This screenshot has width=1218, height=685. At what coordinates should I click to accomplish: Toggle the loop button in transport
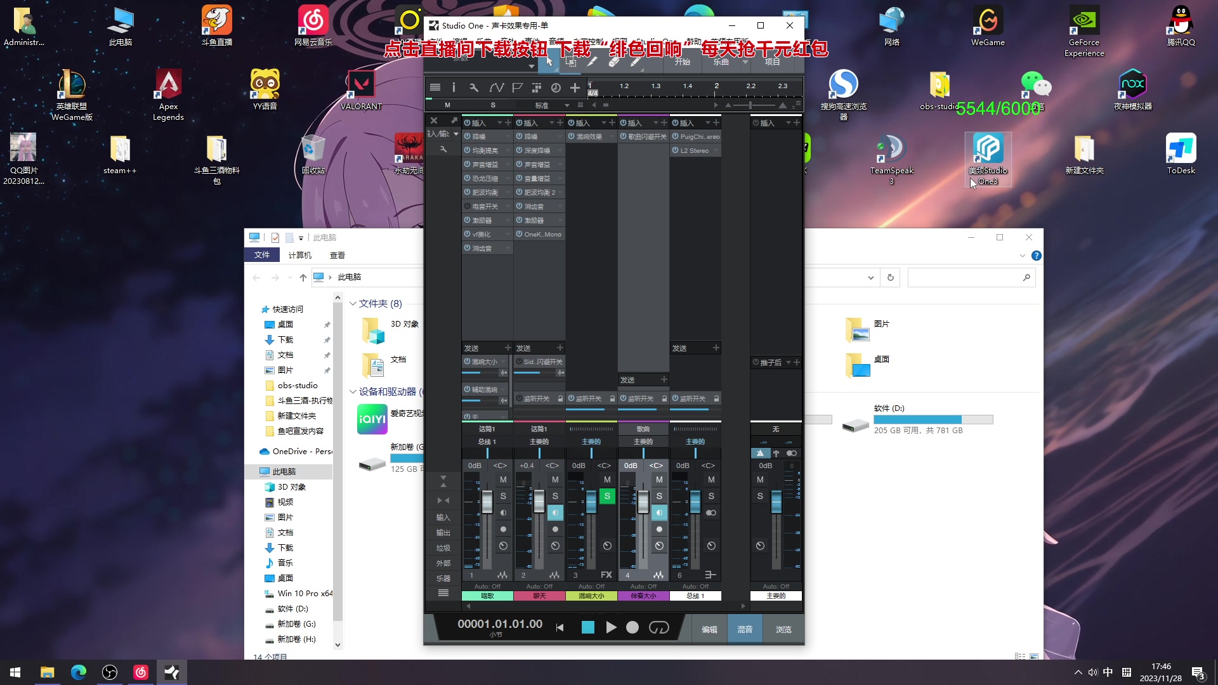click(658, 627)
